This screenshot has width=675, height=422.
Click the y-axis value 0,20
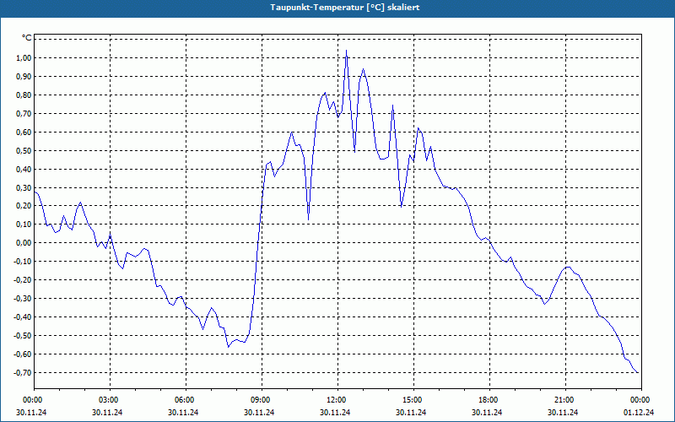click(24, 205)
